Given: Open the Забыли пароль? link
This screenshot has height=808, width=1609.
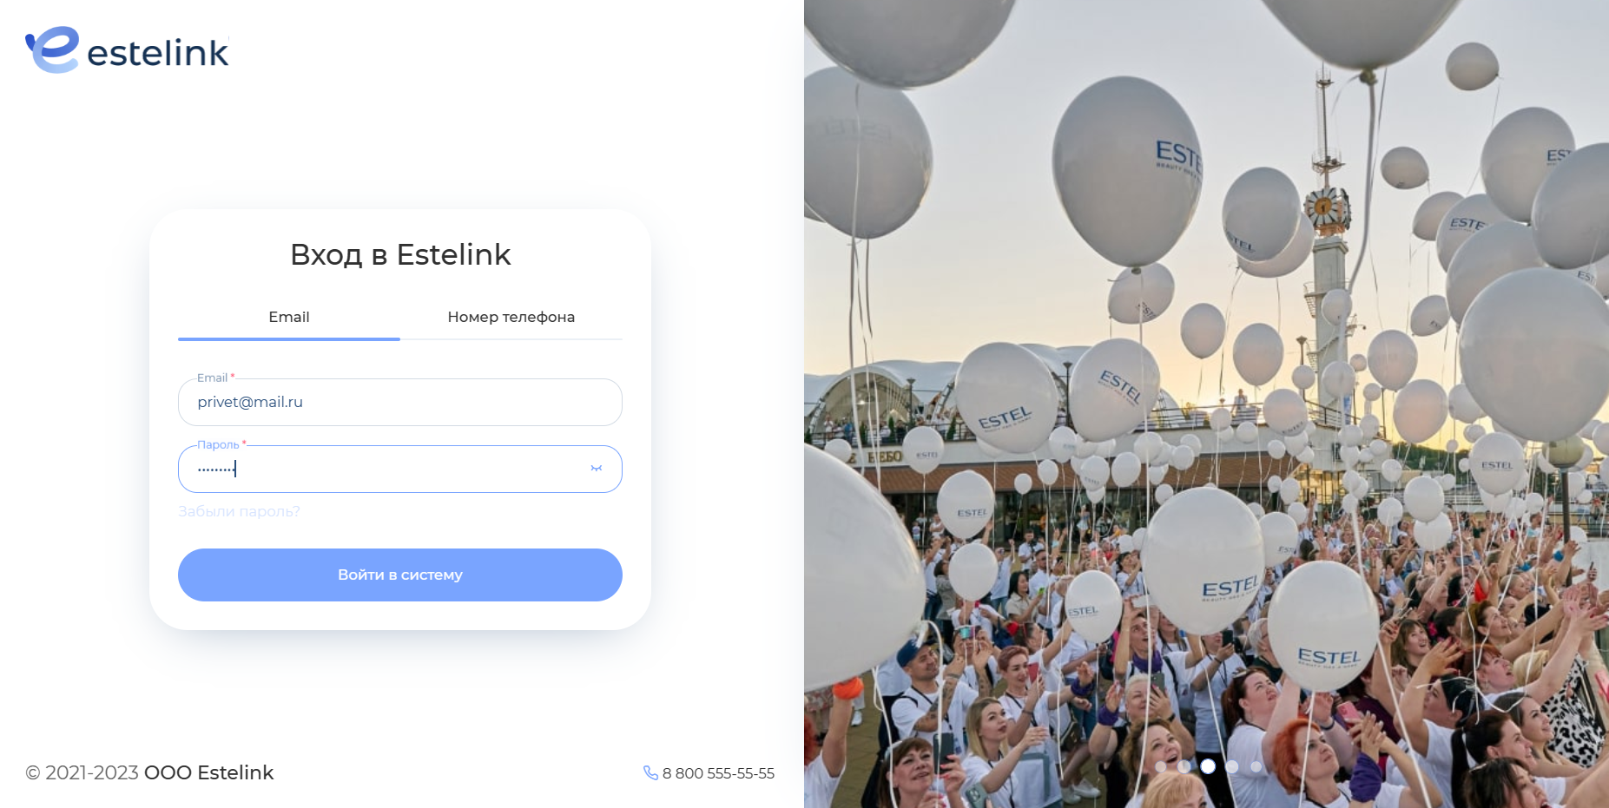Looking at the screenshot, I should (x=239, y=511).
